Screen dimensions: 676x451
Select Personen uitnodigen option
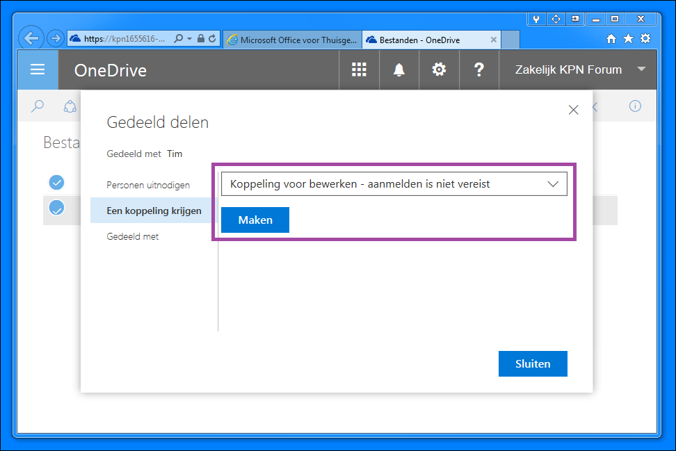tap(148, 185)
